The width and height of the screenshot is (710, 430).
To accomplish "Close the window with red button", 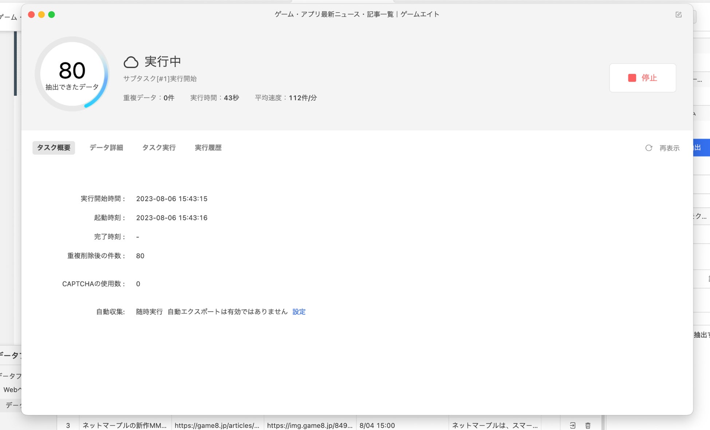I will click(31, 15).
